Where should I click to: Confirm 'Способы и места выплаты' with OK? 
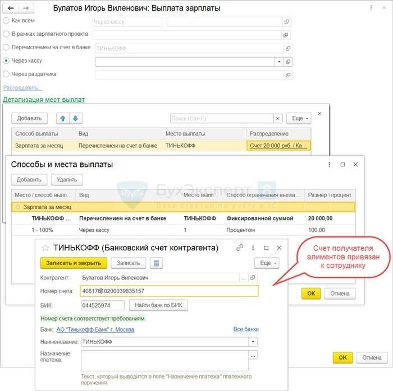click(311, 294)
